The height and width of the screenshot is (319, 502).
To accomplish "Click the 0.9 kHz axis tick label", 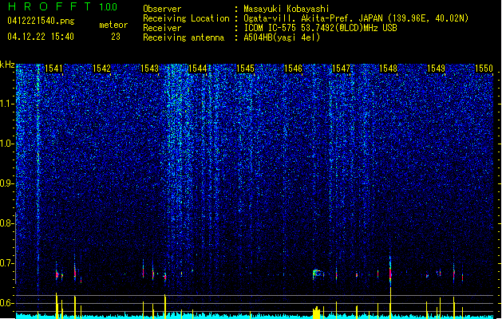I will (x=7, y=183).
